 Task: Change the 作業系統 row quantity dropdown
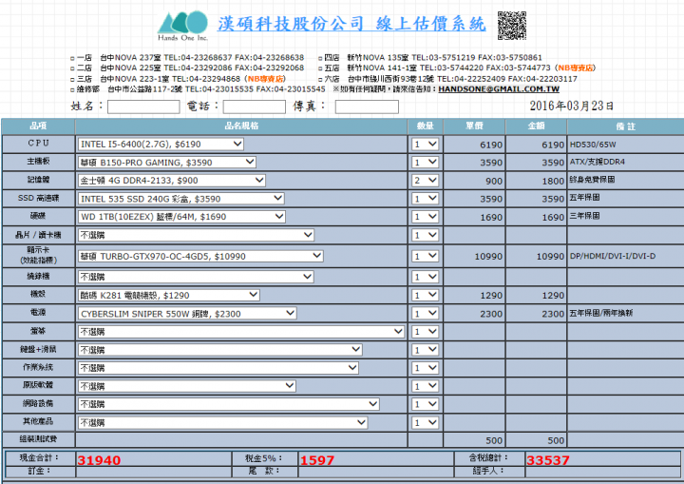click(x=425, y=368)
